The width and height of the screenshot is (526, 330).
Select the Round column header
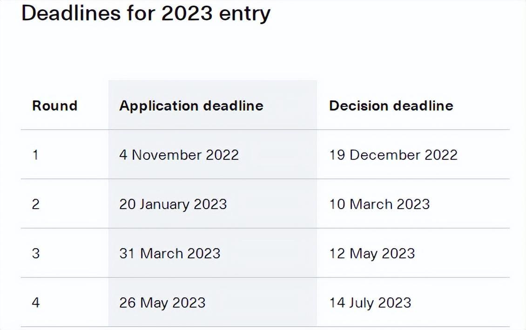point(54,106)
